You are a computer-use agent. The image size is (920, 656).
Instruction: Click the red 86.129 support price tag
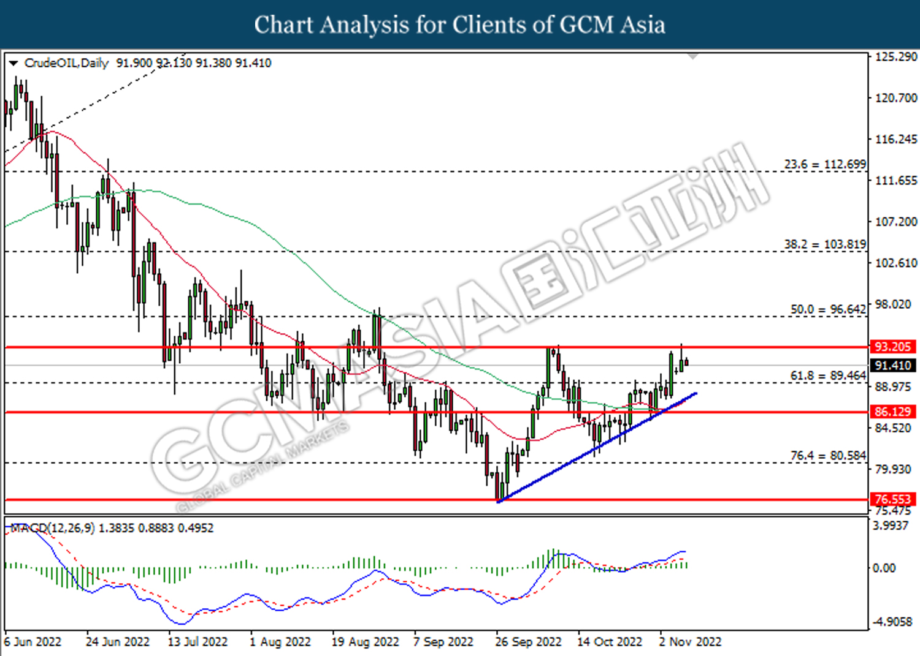(893, 412)
